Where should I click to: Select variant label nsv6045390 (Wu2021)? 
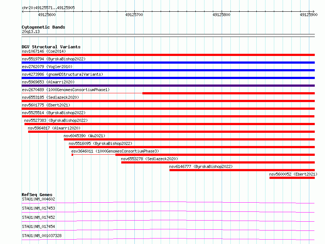coord(84,136)
